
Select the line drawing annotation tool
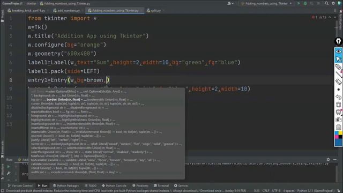338,75
